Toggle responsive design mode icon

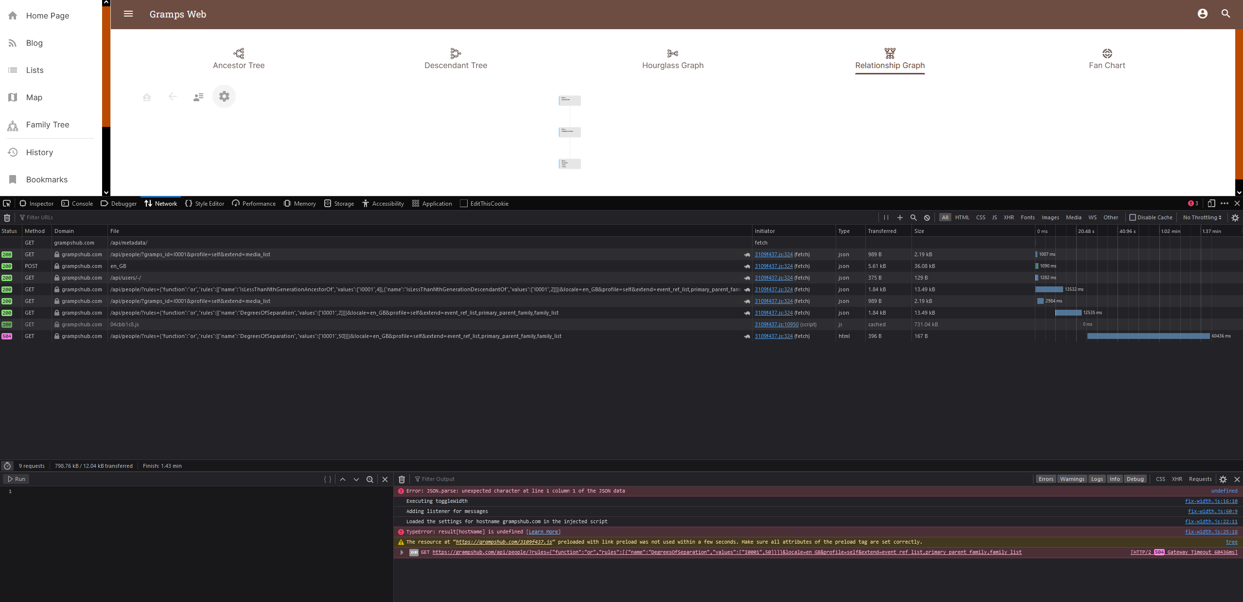click(1211, 204)
